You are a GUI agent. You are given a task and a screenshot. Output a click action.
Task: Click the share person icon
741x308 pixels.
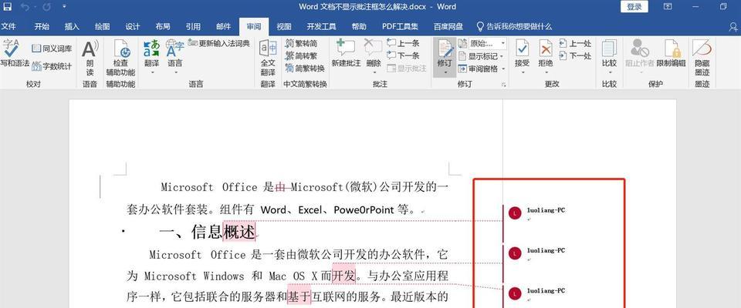point(734,26)
